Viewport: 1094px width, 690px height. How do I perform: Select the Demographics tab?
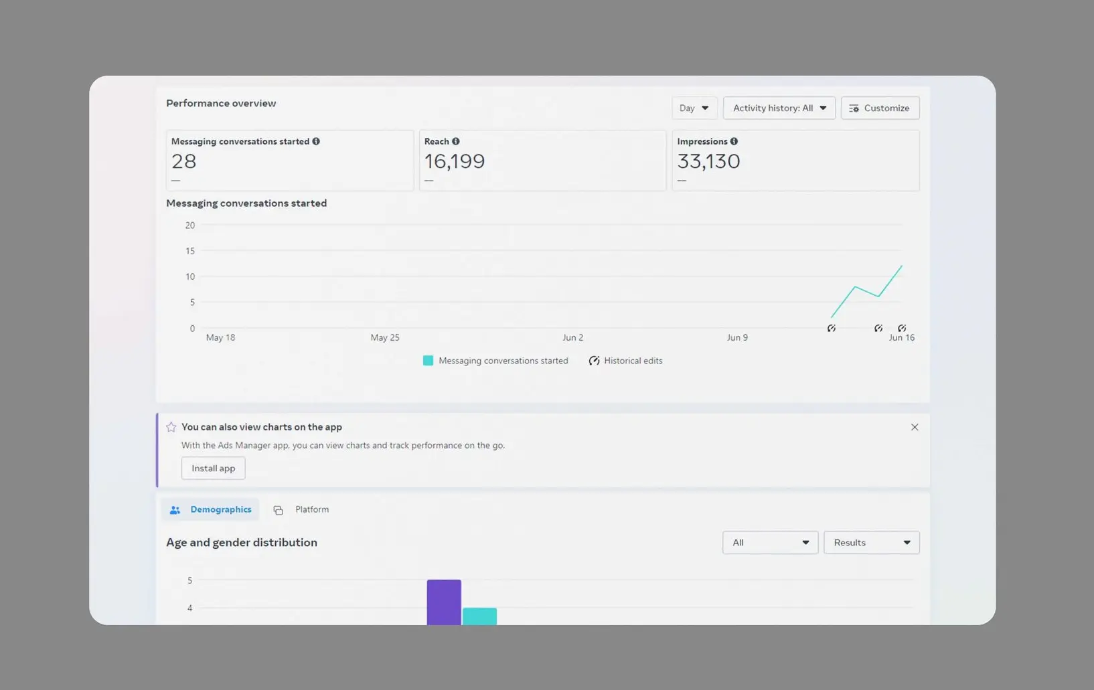220,509
